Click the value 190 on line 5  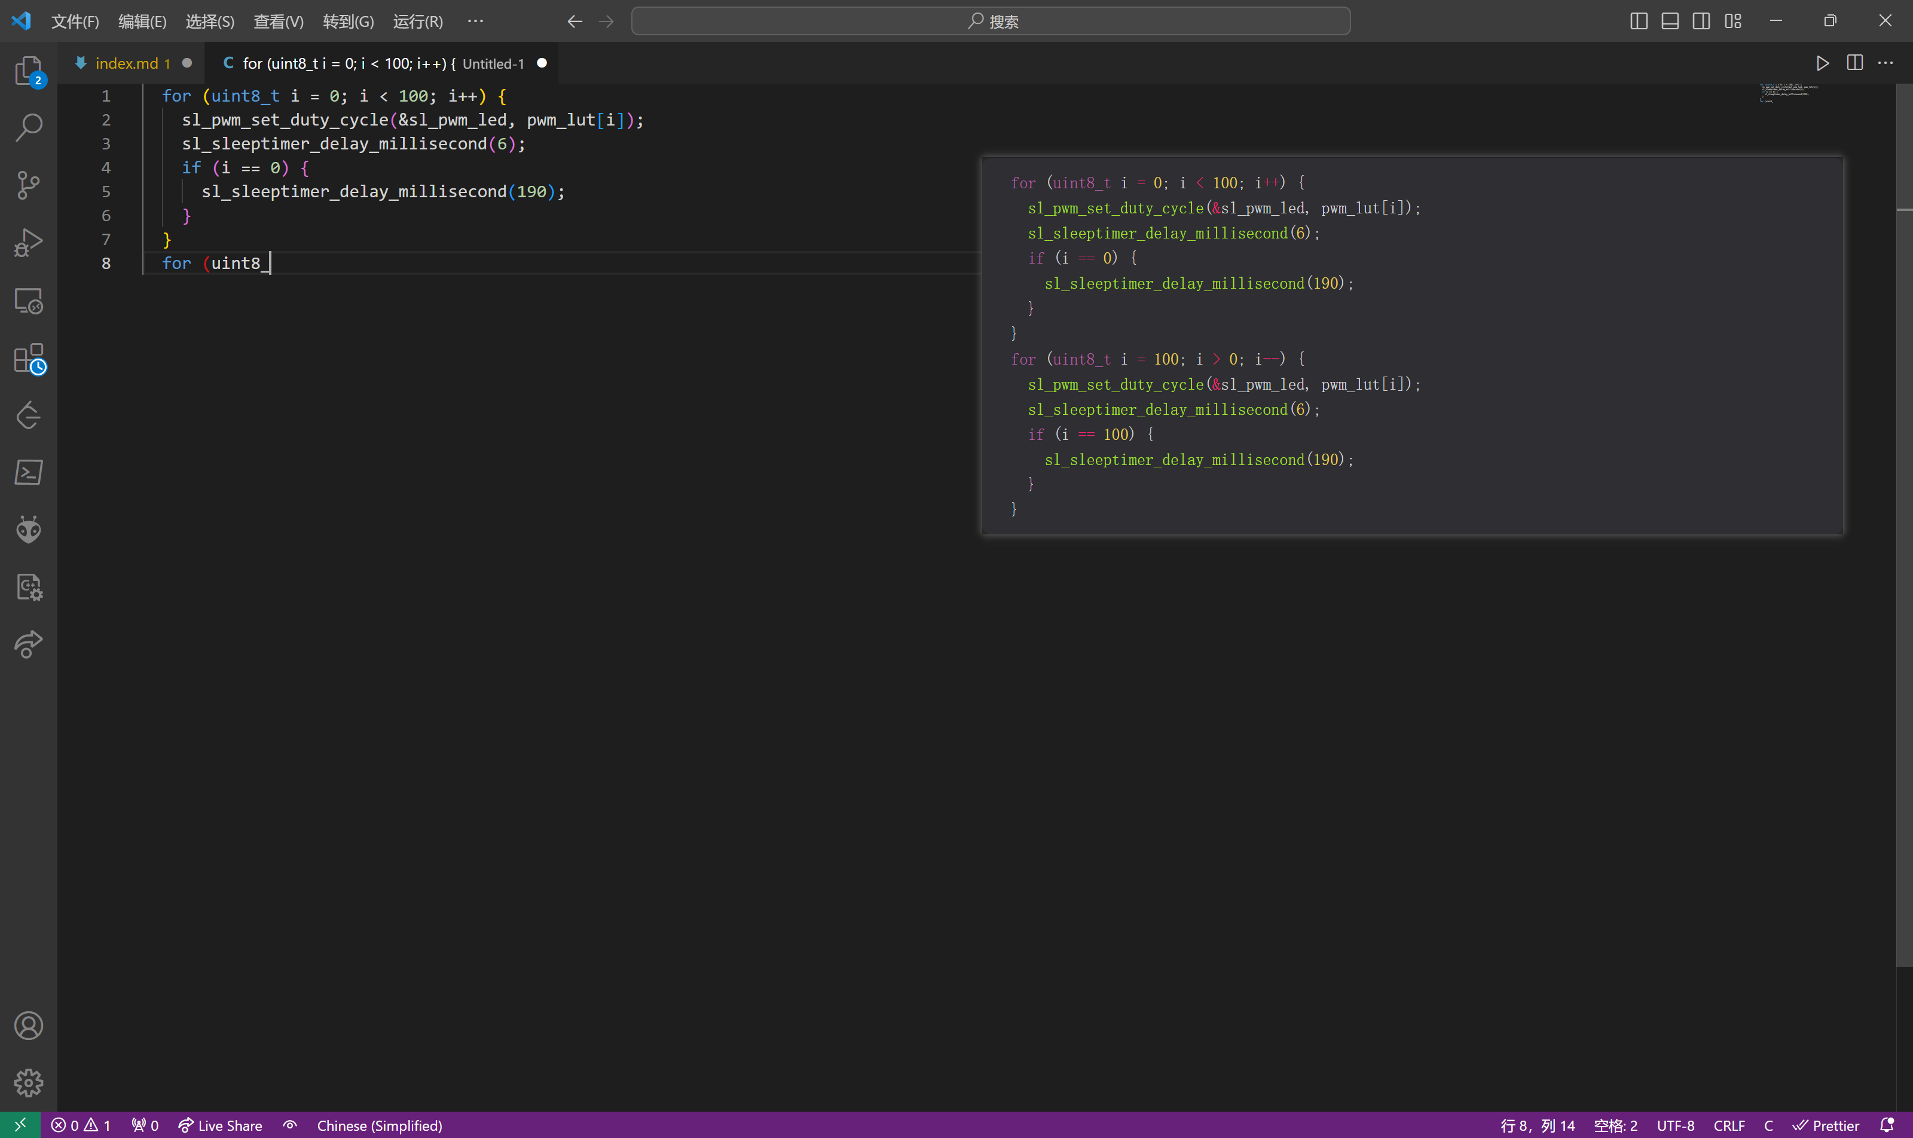(531, 191)
